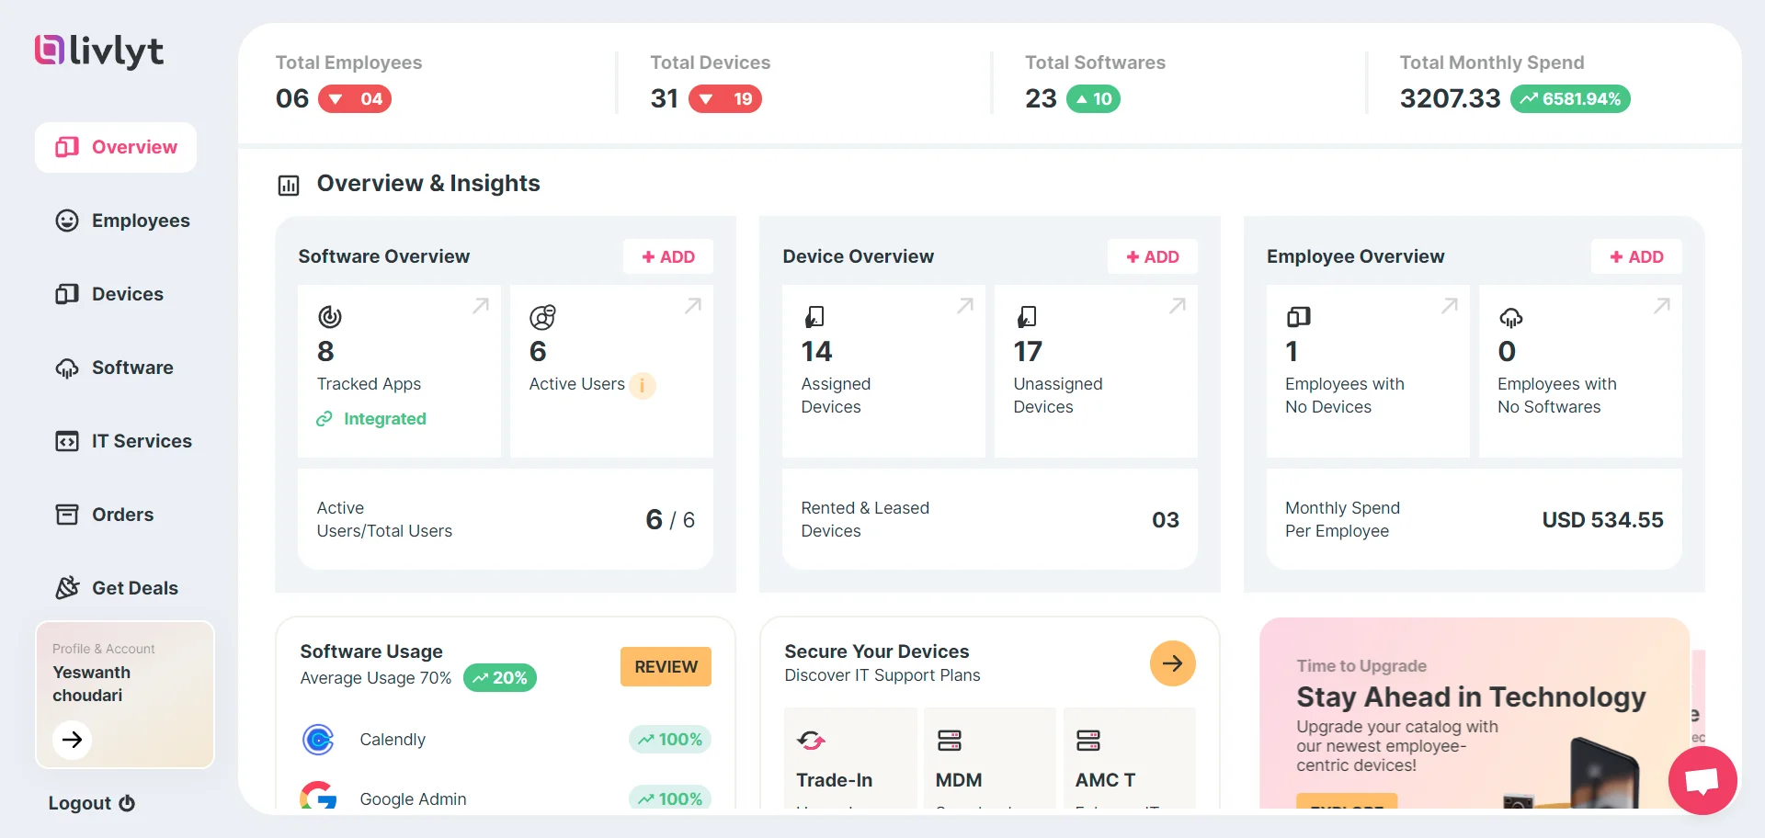Click Active Users/Total Users 6 / 6 value
The image size is (1765, 838).
click(x=670, y=520)
